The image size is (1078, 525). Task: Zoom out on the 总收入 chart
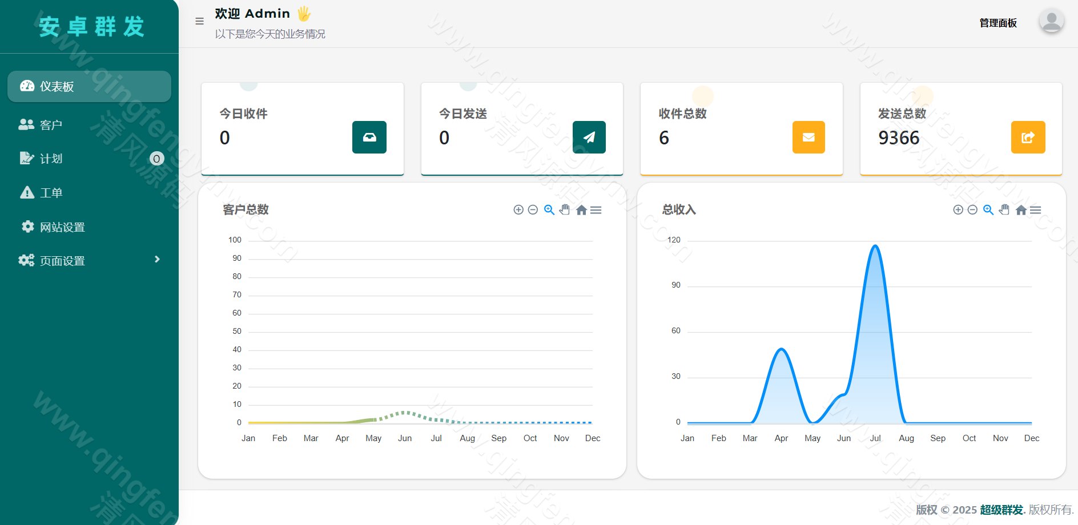pyautogui.click(x=972, y=209)
